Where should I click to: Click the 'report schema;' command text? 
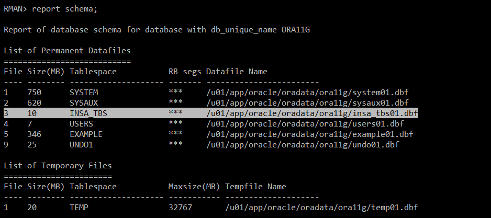(x=65, y=9)
